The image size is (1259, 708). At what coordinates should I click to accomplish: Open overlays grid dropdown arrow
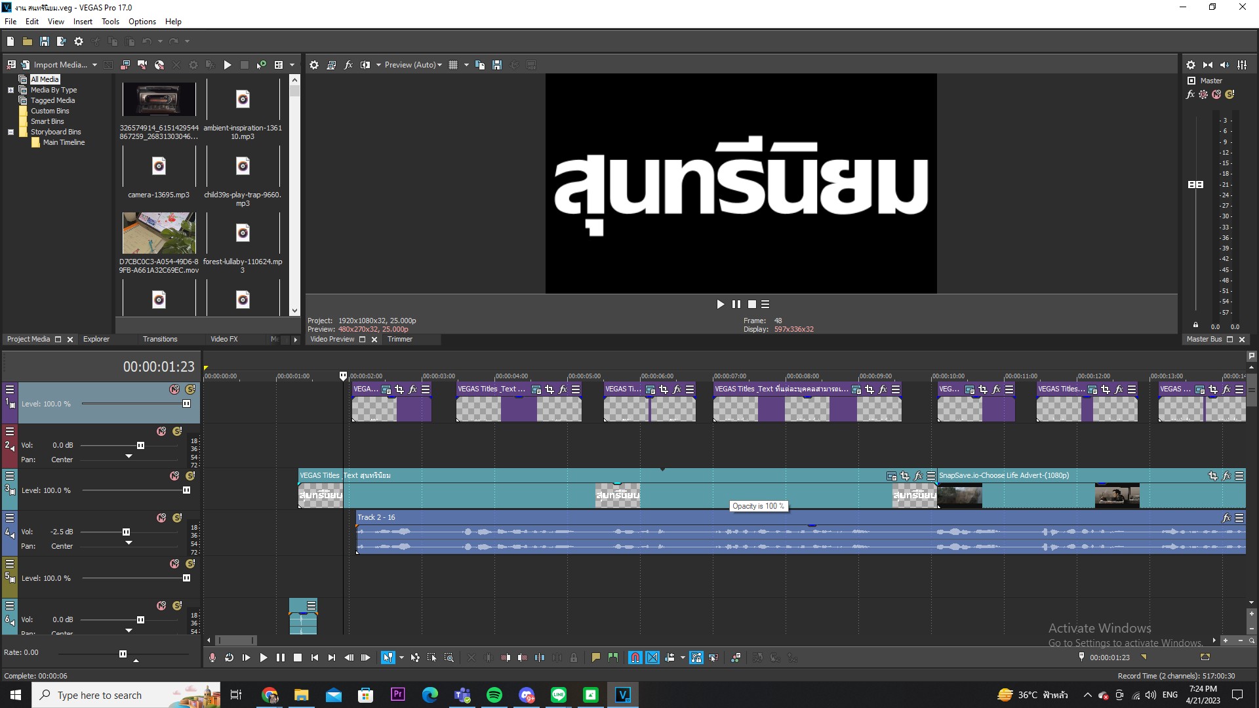click(466, 65)
